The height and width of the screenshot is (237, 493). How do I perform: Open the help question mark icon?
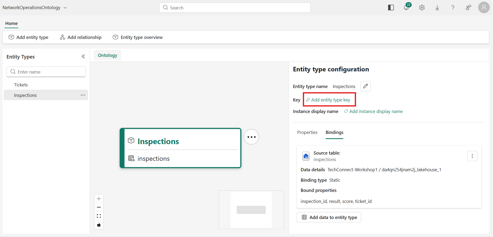453,8
